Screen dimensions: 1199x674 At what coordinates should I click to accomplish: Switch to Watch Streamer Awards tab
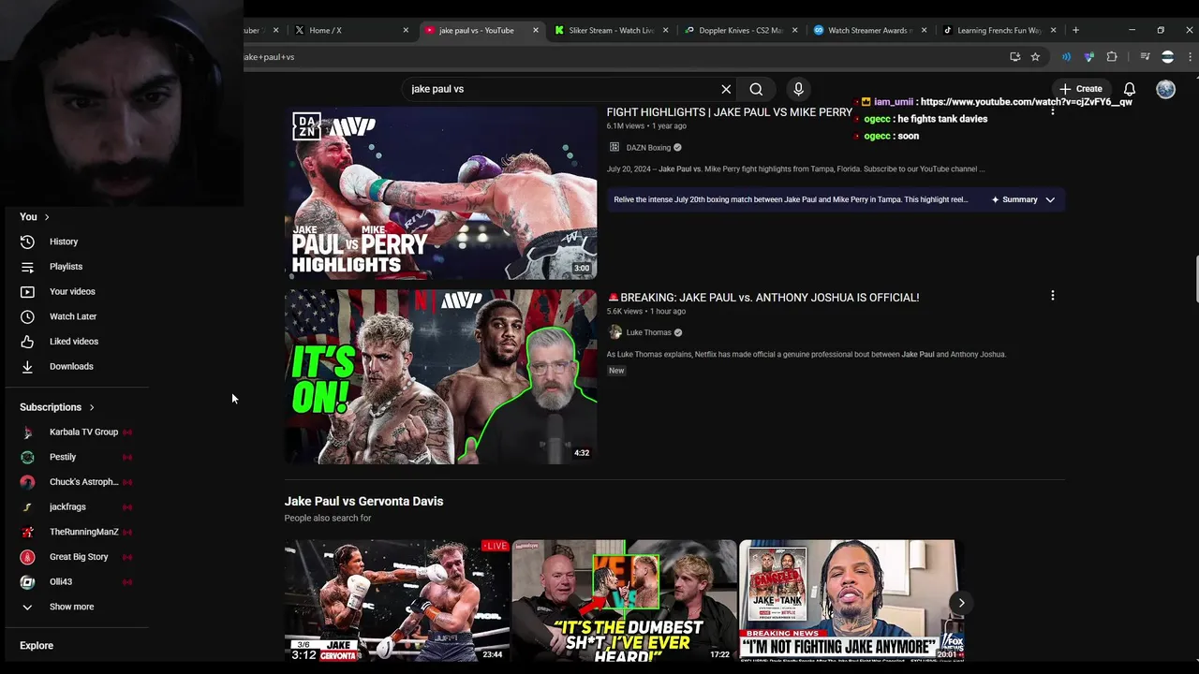point(869,30)
